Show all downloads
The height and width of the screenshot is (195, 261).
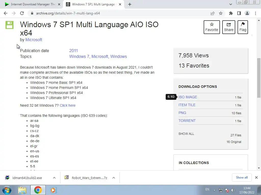[x=242, y=177]
